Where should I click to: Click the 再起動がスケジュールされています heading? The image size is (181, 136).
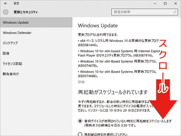(113, 92)
